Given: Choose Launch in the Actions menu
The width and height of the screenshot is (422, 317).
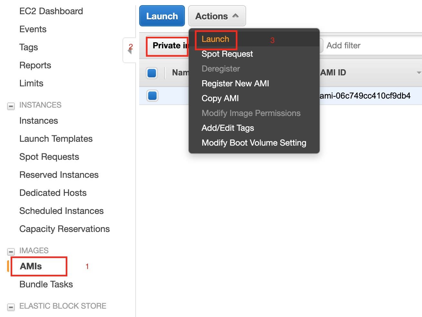Looking at the screenshot, I should [x=215, y=39].
